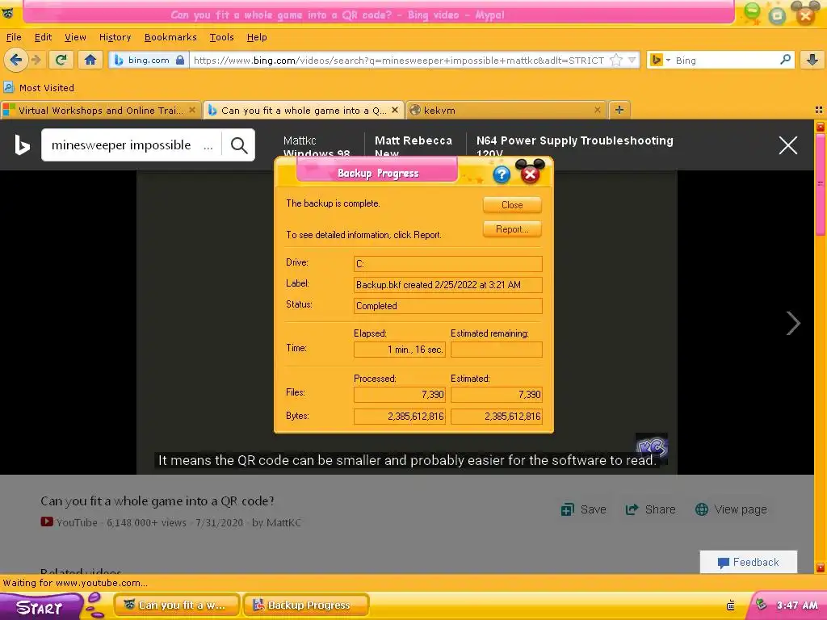Click the Report... button in Backup Progress
The height and width of the screenshot is (620, 827).
[512, 228]
